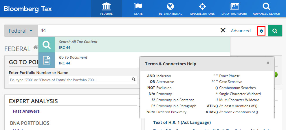Switch to the State tab
Screen dimensions: 286x130
click(138, 9)
